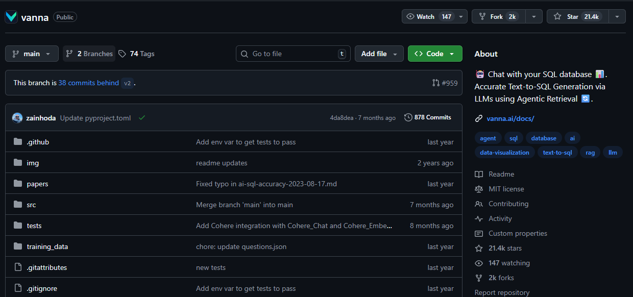This screenshot has width=633, height=297.
Task: Open the 38 commits behind link
Action: pyautogui.click(x=89, y=83)
